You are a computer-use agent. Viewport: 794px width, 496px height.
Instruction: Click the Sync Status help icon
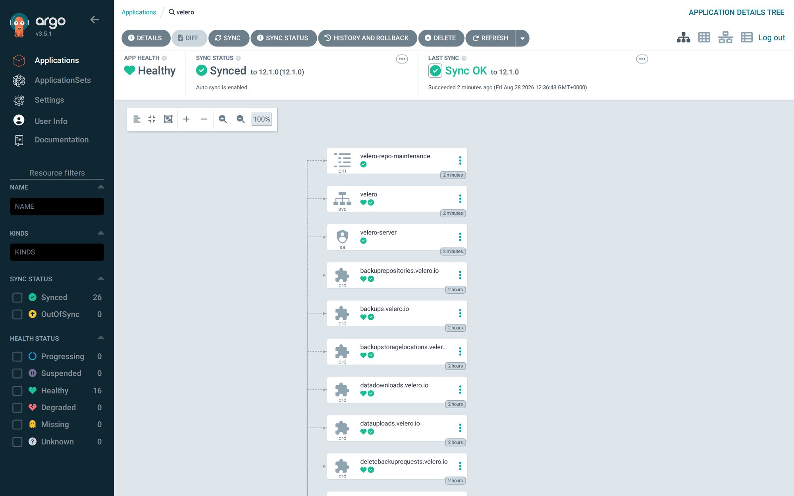click(238, 58)
